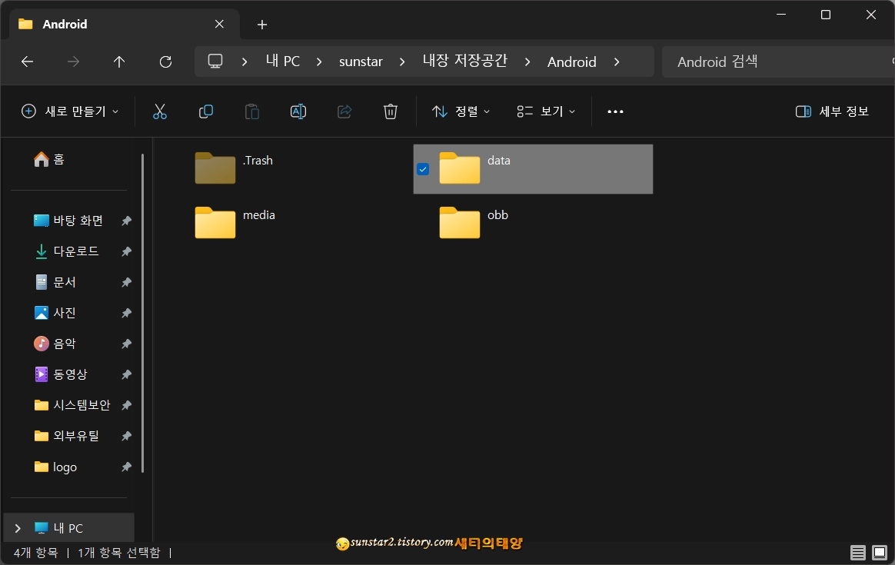Open the 정렬 sort dropdown
The height and width of the screenshot is (565, 895).
(x=461, y=111)
